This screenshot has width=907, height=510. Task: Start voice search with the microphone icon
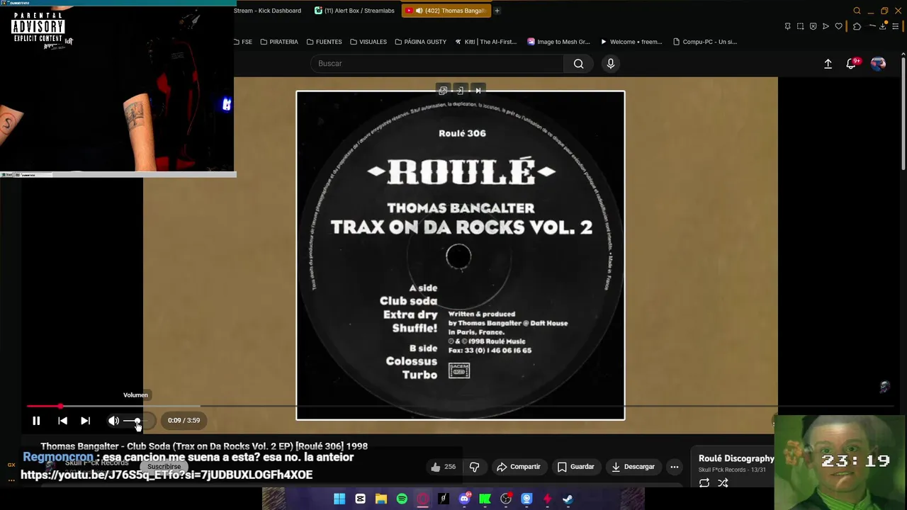pos(611,64)
